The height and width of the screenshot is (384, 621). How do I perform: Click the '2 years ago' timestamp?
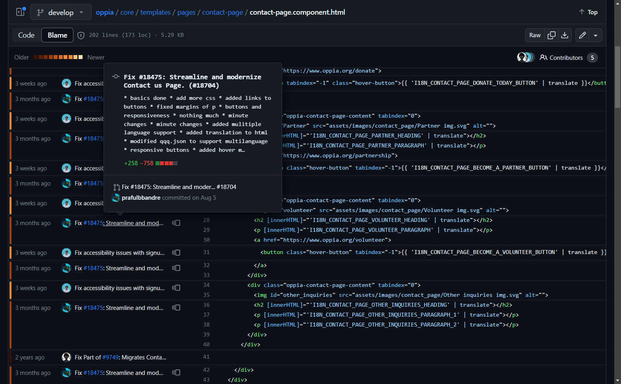30,357
